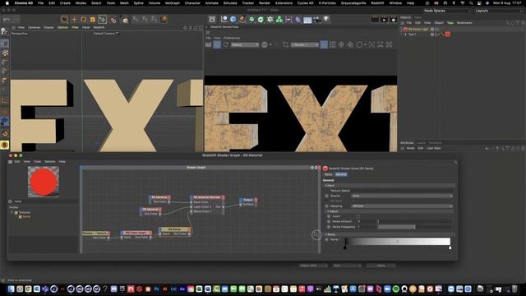Image resolution: width=526 pixels, height=296 pixels.
Task: Click the Noise Amount slider track
Action: pos(413,221)
